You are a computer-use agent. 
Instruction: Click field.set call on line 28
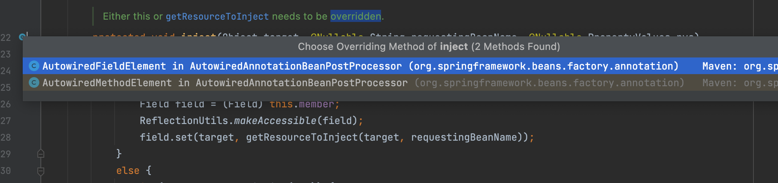coord(166,137)
